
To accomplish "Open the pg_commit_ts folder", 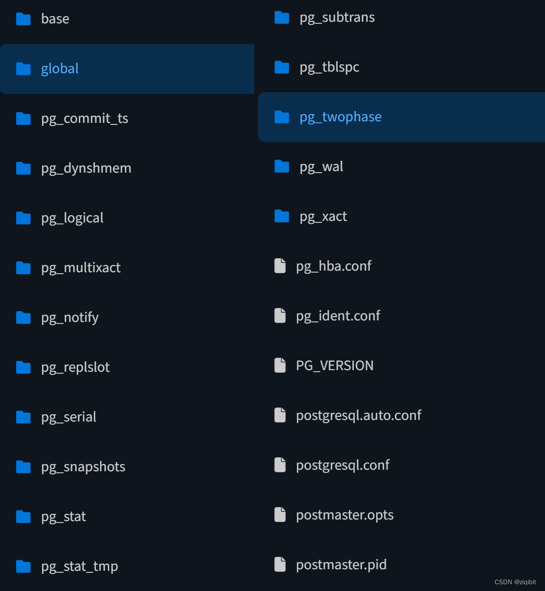I will coord(84,118).
